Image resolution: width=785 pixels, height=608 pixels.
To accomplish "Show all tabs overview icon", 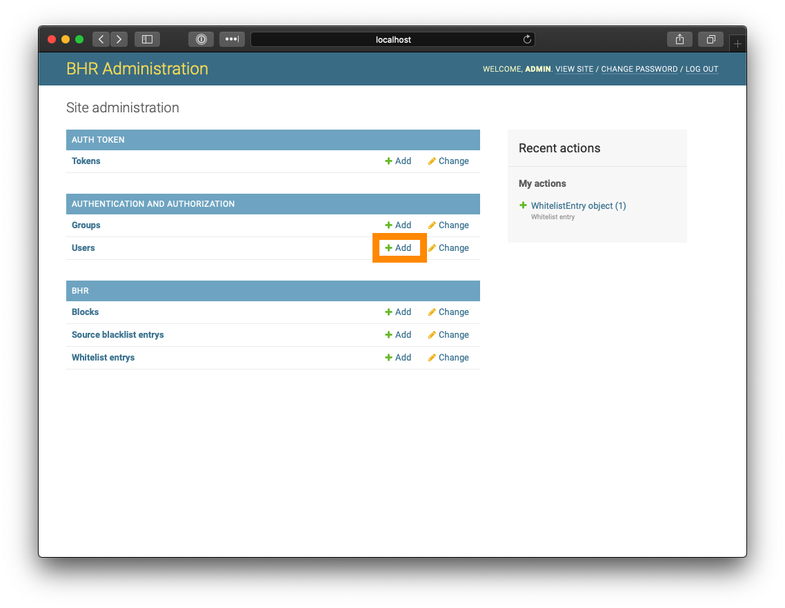I will pos(711,39).
